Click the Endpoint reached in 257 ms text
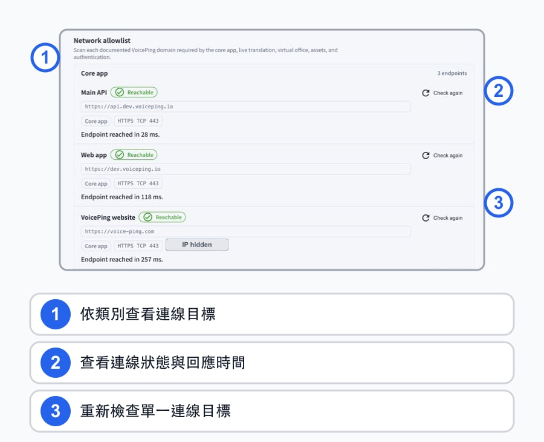 pos(122,260)
